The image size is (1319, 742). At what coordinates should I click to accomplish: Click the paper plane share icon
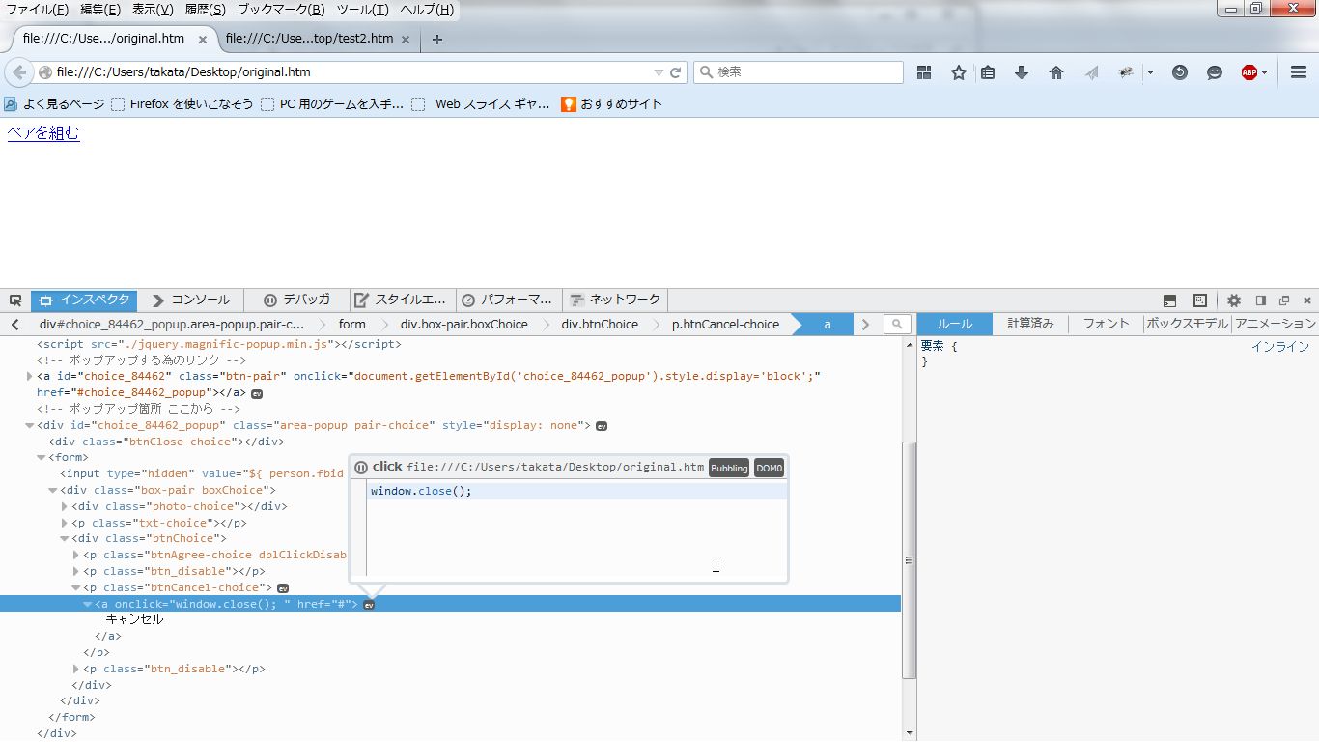pyautogui.click(x=1091, y=72)
